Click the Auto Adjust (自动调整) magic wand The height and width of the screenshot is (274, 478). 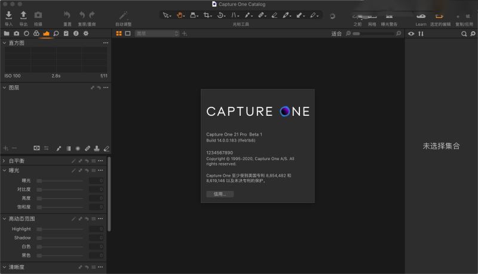point(123,15)
